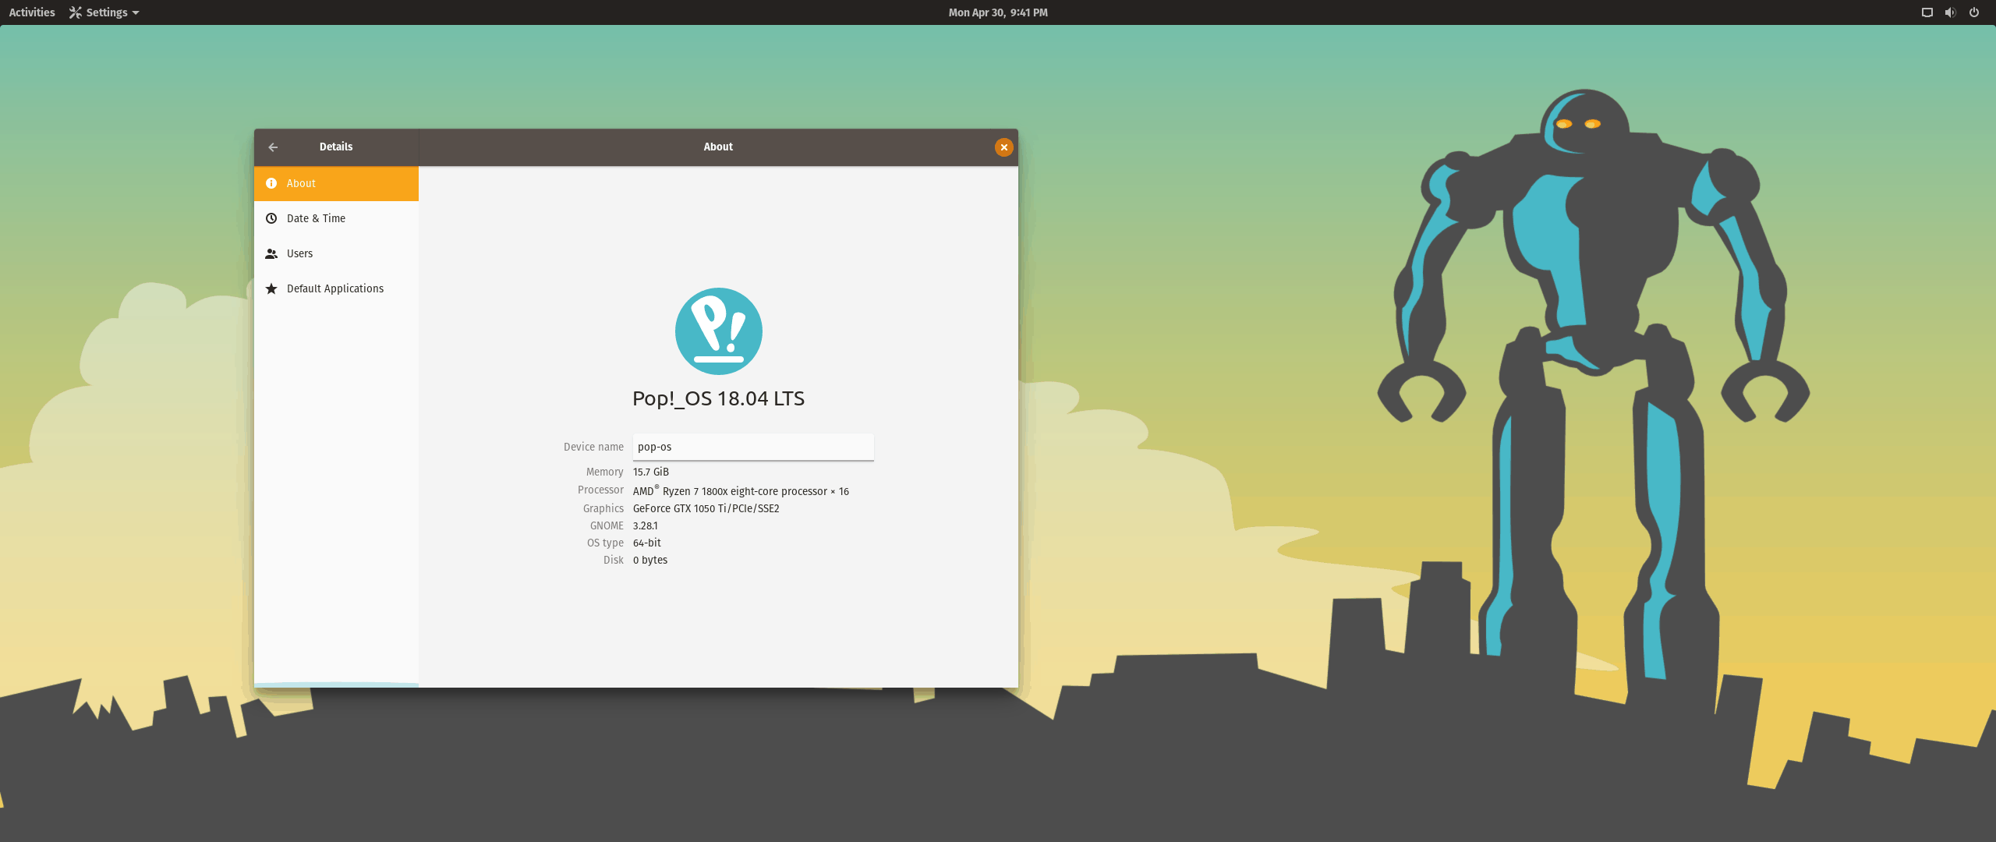Click the power icon in top-right corner
Viewport: 1996px width, 842px height.
pos(1974,12)
